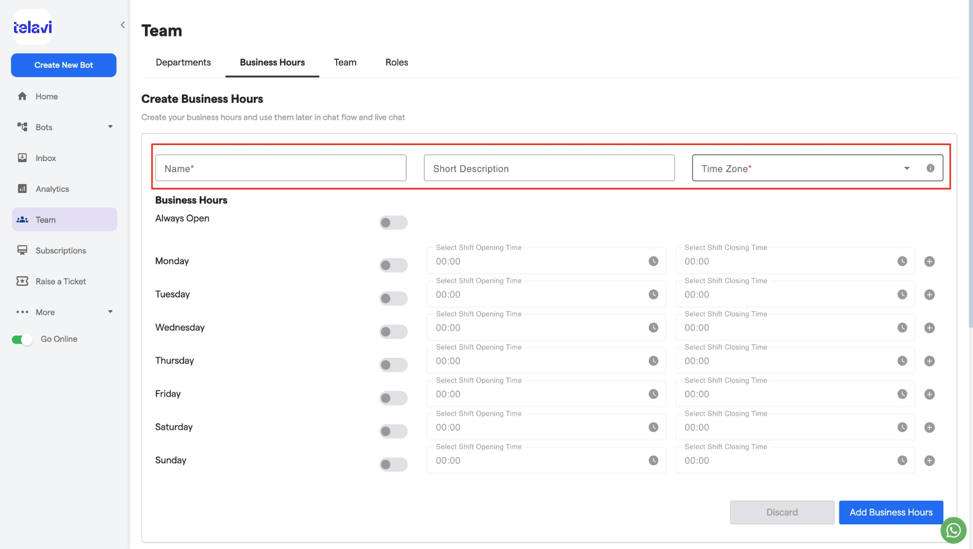Click the Add Business Hours button
Image resolution: width=973 pixels, height=549 pixels.
point(891,512)
